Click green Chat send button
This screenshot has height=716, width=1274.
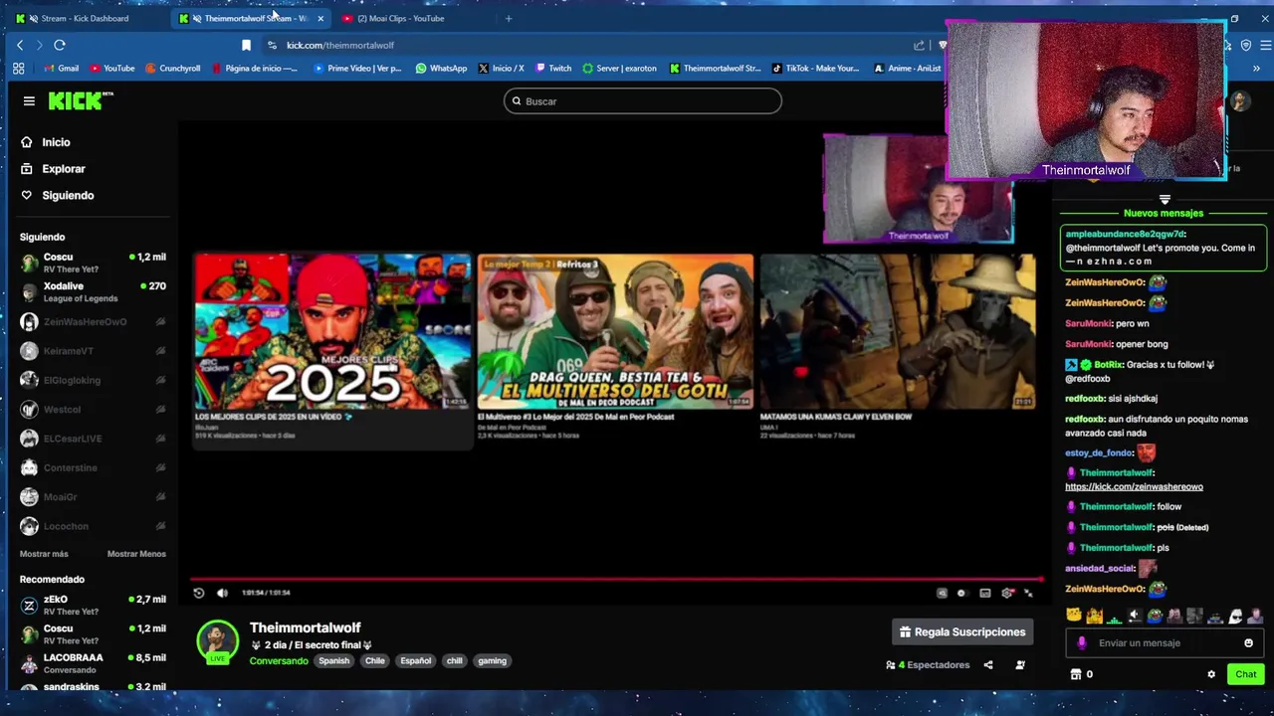click(x=1246, y=674)
